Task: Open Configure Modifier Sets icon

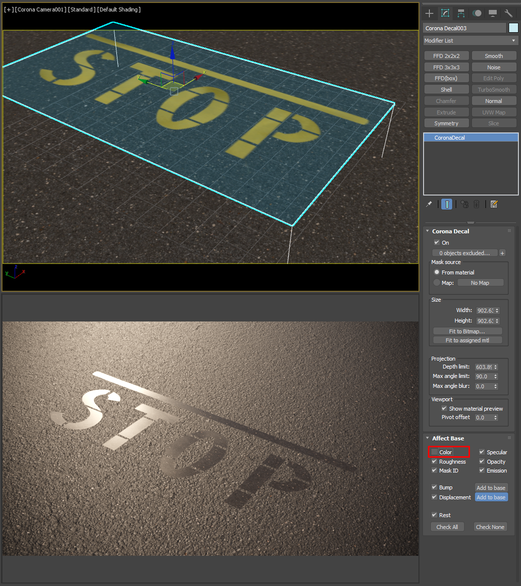Action: coord(494,204)
